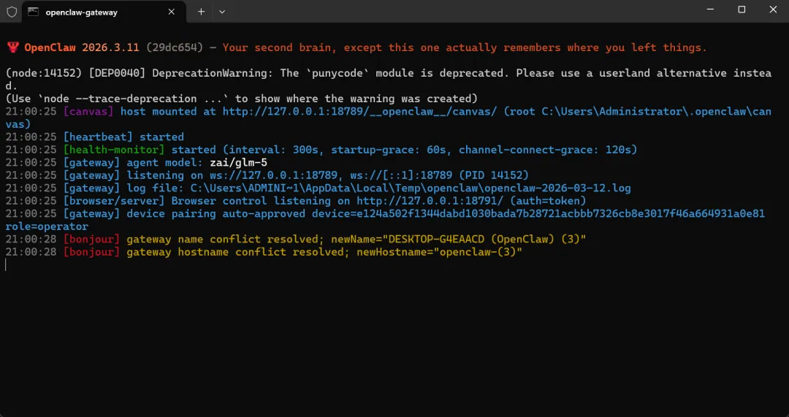Close the terminal window

(x=774, y=9)
